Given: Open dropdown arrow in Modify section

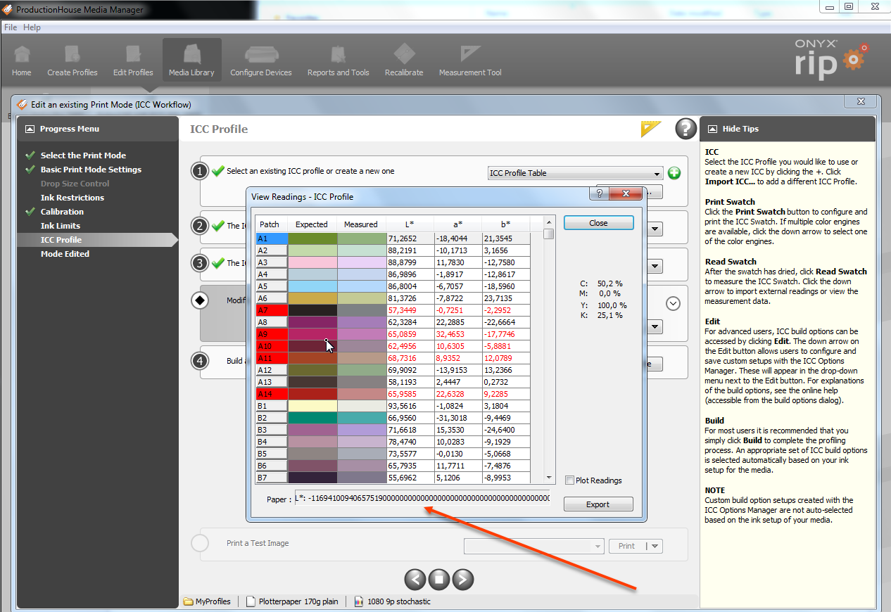Looking at the screenshot, I should 656,327.
